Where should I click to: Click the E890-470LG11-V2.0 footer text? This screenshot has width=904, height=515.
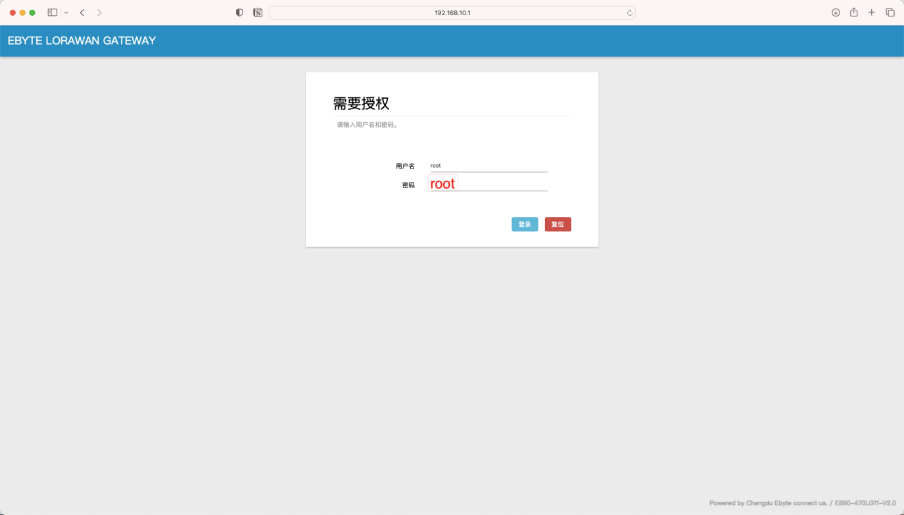(x=865, y=503)
